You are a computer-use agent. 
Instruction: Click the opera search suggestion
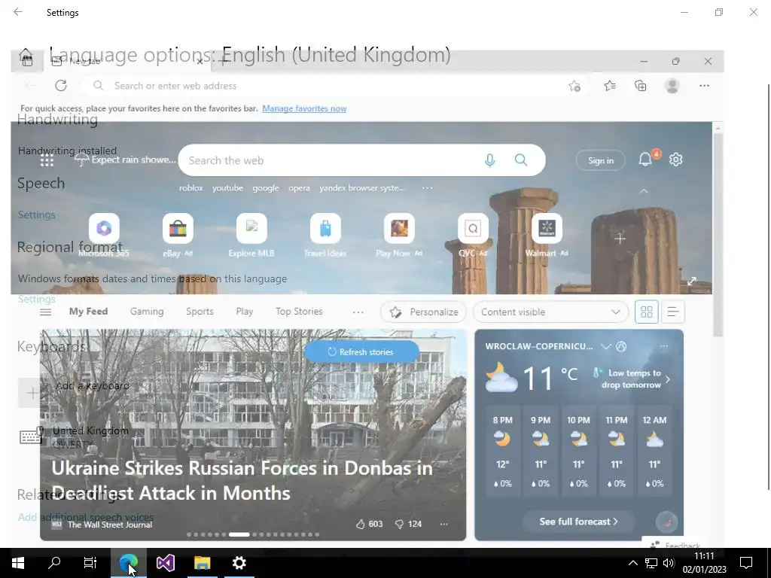(x=299, y=187)
